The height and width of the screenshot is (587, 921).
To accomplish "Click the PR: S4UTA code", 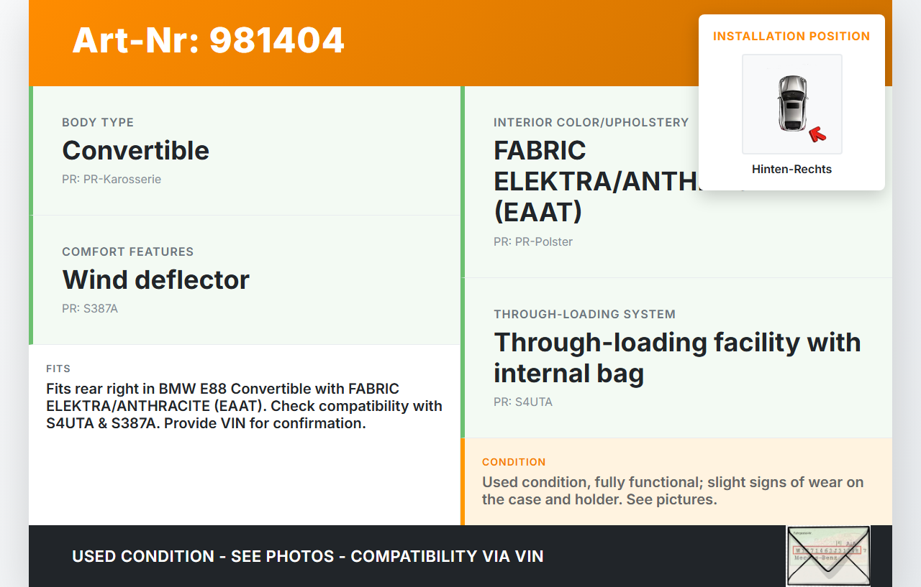I will click(523, 402).
